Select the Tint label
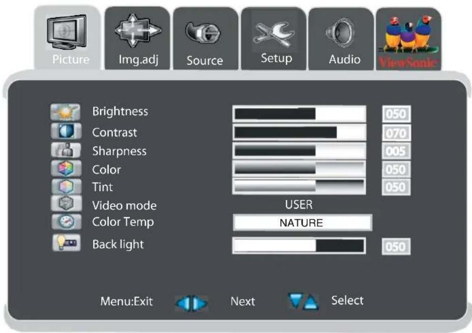Screen dimensions: 472x333 click(x=103, y=187)
